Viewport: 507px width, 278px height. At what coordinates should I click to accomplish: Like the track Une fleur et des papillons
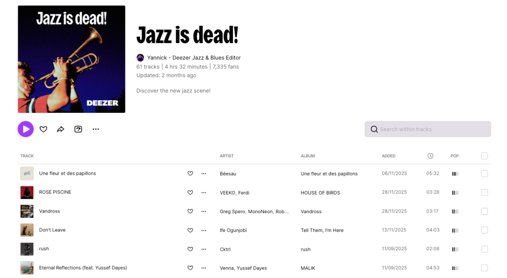(190, 174)
